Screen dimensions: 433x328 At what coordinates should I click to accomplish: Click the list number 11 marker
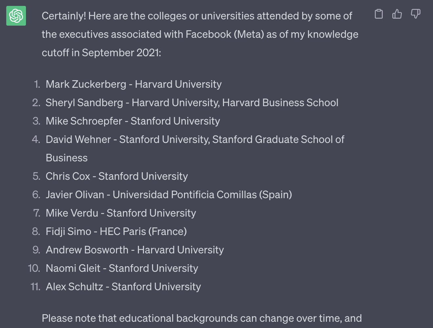pyautogui.click(x=35, y=287)
